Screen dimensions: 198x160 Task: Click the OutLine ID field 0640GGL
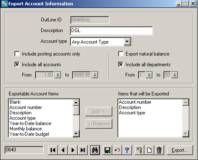point(90,20)
